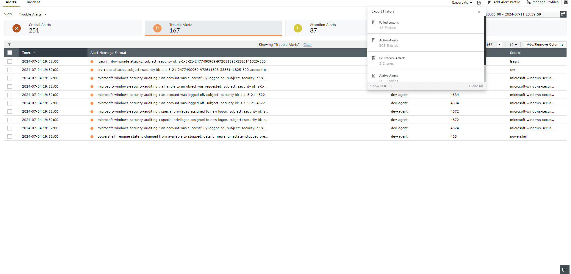571x274 pixels.
Task: Check the checkbox on the lsasrv downgrade attacks row
Action: [x=10, y=61]
